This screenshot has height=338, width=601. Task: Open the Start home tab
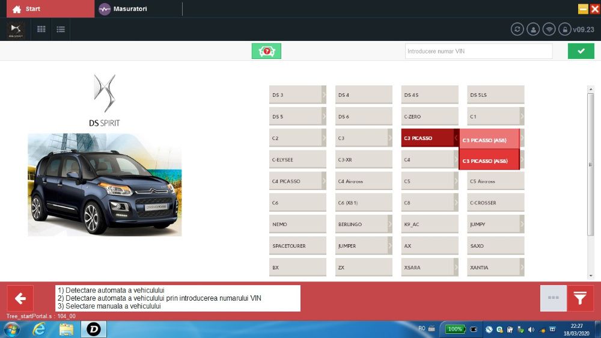(x=50, y=9)
